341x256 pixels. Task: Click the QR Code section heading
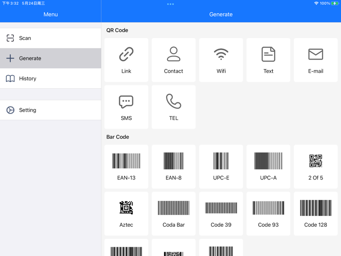click(x=117, y=30)
